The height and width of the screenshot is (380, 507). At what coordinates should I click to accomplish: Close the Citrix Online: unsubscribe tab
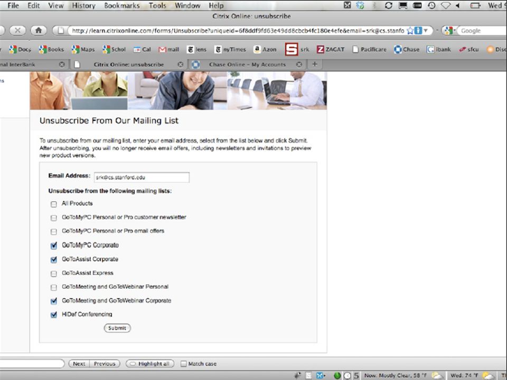pyautogui.click(x=181, y=64)
